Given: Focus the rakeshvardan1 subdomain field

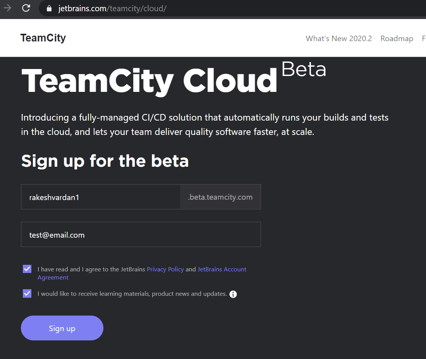Looking at the screenshot, I should [100, 197].
